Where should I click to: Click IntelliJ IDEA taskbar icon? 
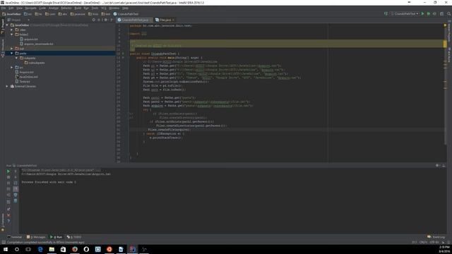(132, 249)
